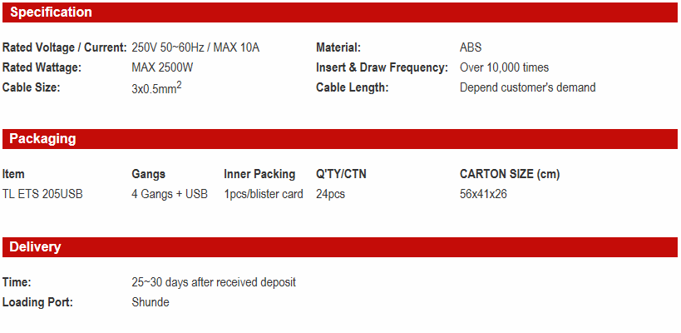
Task: Select the Material label
Action: tap(338, 47)
